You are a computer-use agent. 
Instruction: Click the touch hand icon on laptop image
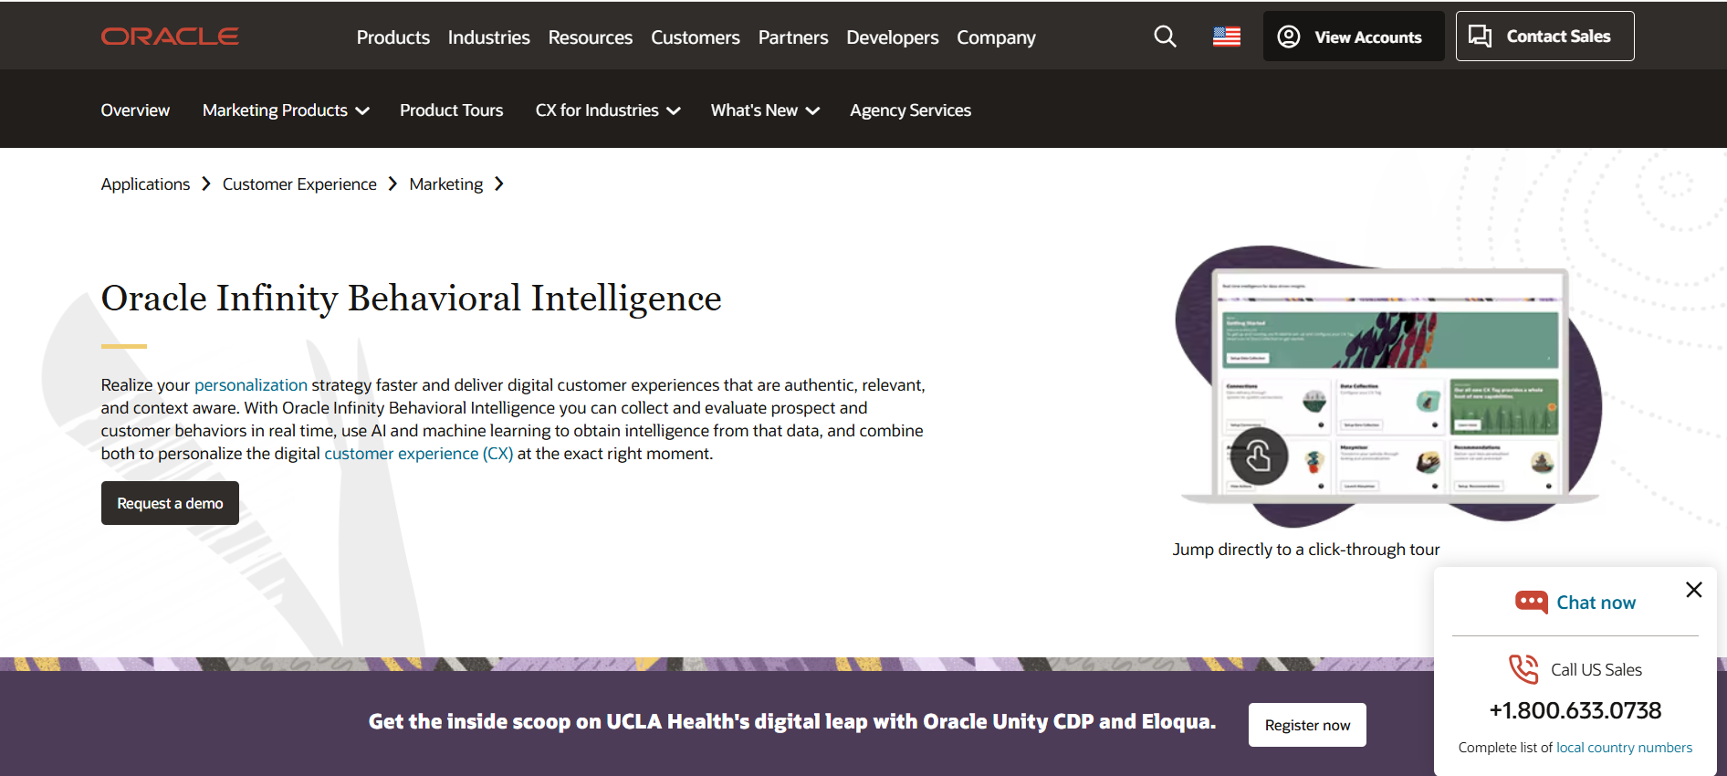tap(1259, 456)
